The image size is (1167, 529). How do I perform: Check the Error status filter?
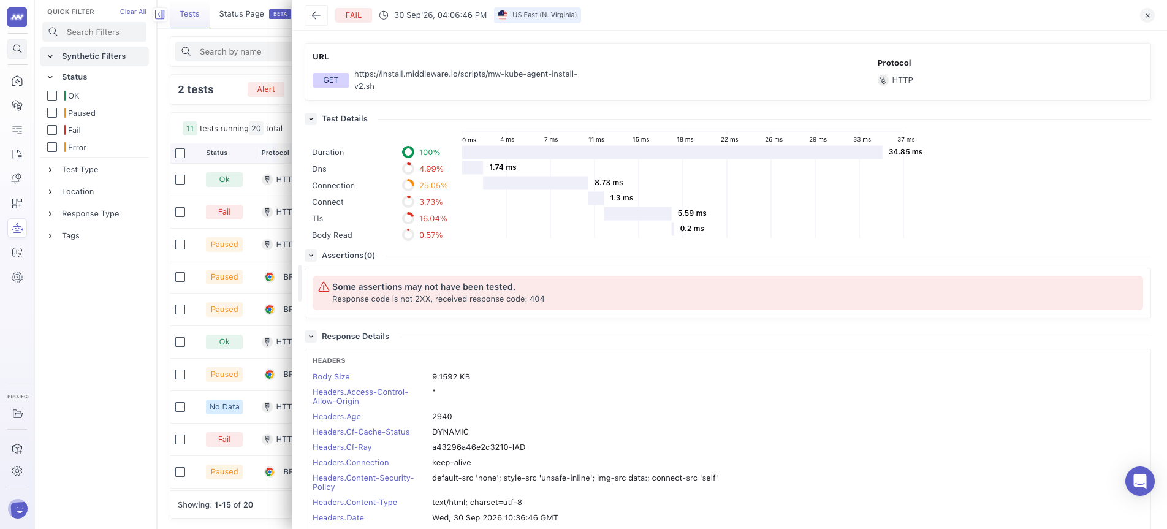pos(52,147)
